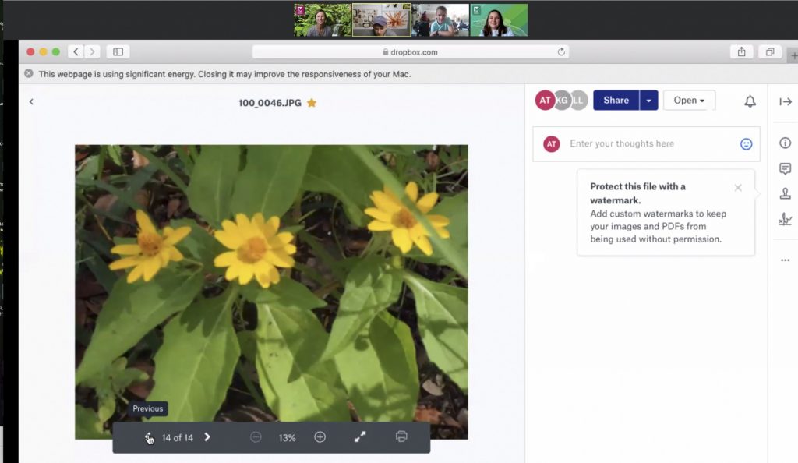Viewport: 798px width, 463px height.
Task: Select the watermark stamp icon
Action: [x=785, y=194]
